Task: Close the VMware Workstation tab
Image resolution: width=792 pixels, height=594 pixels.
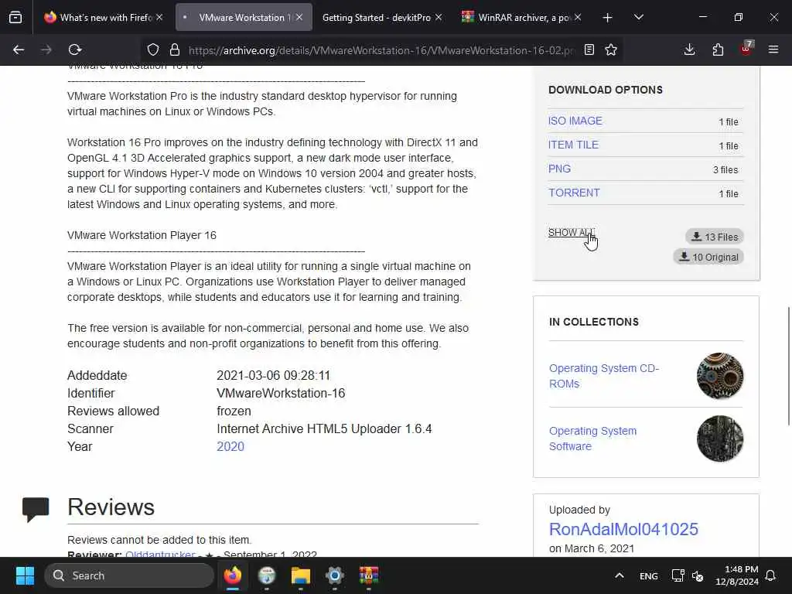Action: (299, 17)
